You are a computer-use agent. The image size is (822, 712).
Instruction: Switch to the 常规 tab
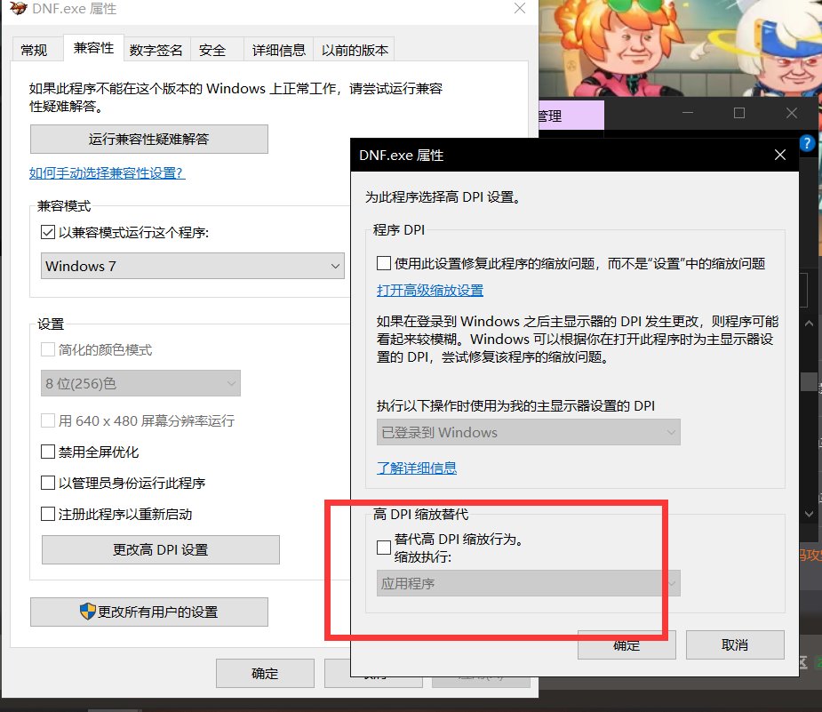34,51
